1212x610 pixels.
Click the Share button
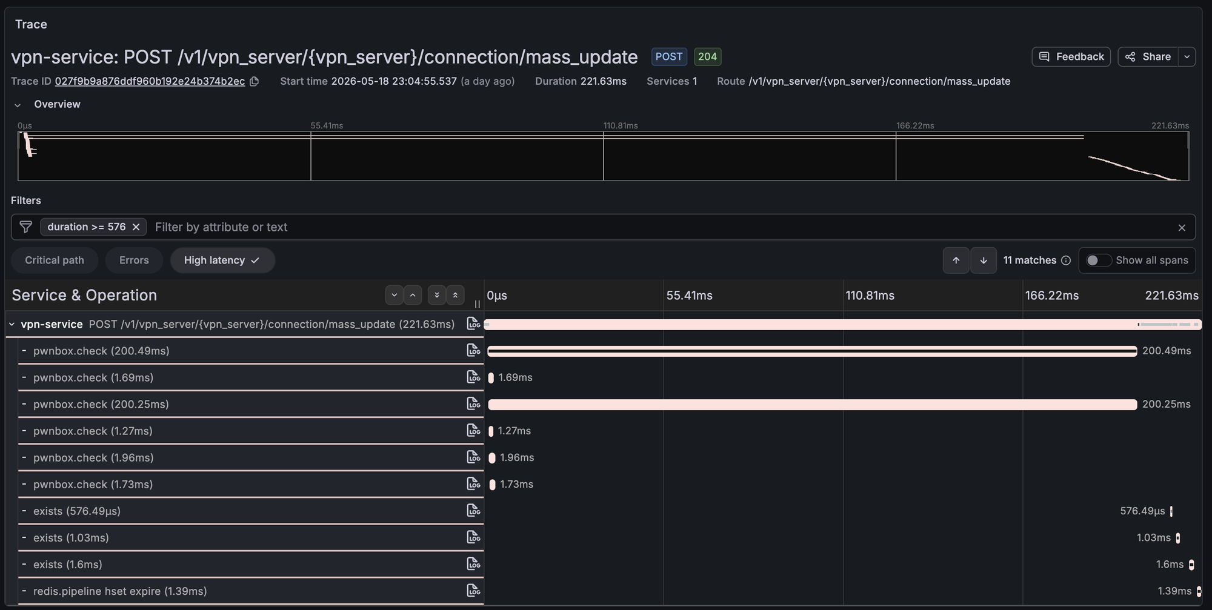1148,57
